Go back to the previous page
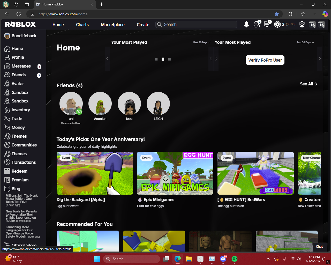Image resolution: width=331 pixels, height=265 pixels. 7,14
